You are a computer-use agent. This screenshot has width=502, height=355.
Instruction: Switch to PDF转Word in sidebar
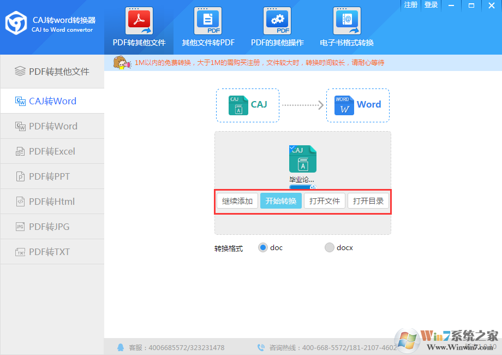coord(52,126)
